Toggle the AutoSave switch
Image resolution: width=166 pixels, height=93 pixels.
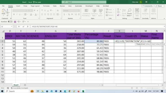point(10,22)
